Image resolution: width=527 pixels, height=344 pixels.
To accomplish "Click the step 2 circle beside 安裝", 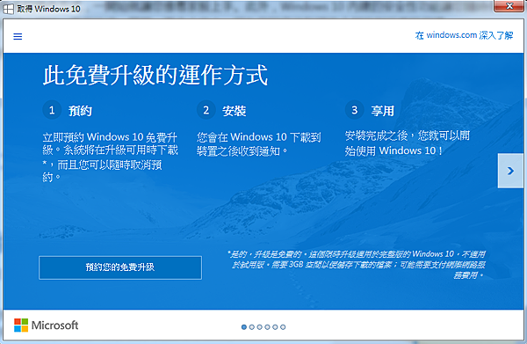I will 206,110.
